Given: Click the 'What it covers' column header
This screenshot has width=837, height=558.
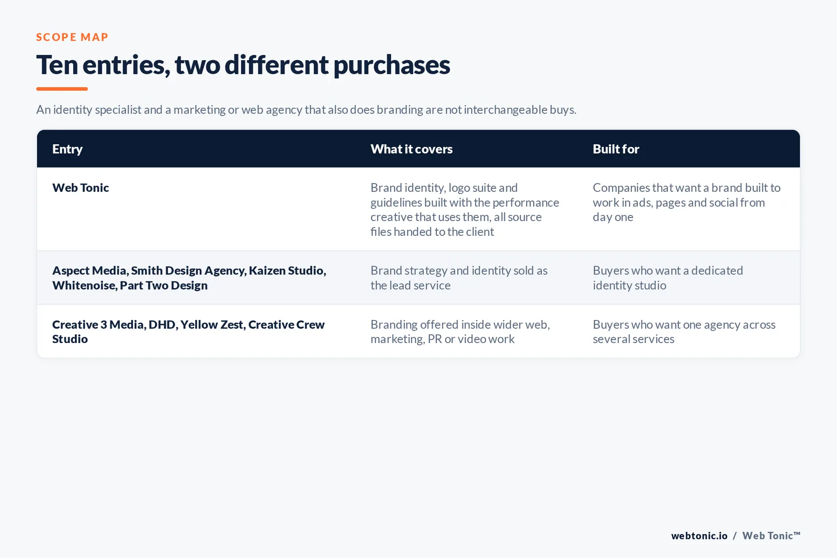Looking at the screenshot, I should tap(412, 149).
